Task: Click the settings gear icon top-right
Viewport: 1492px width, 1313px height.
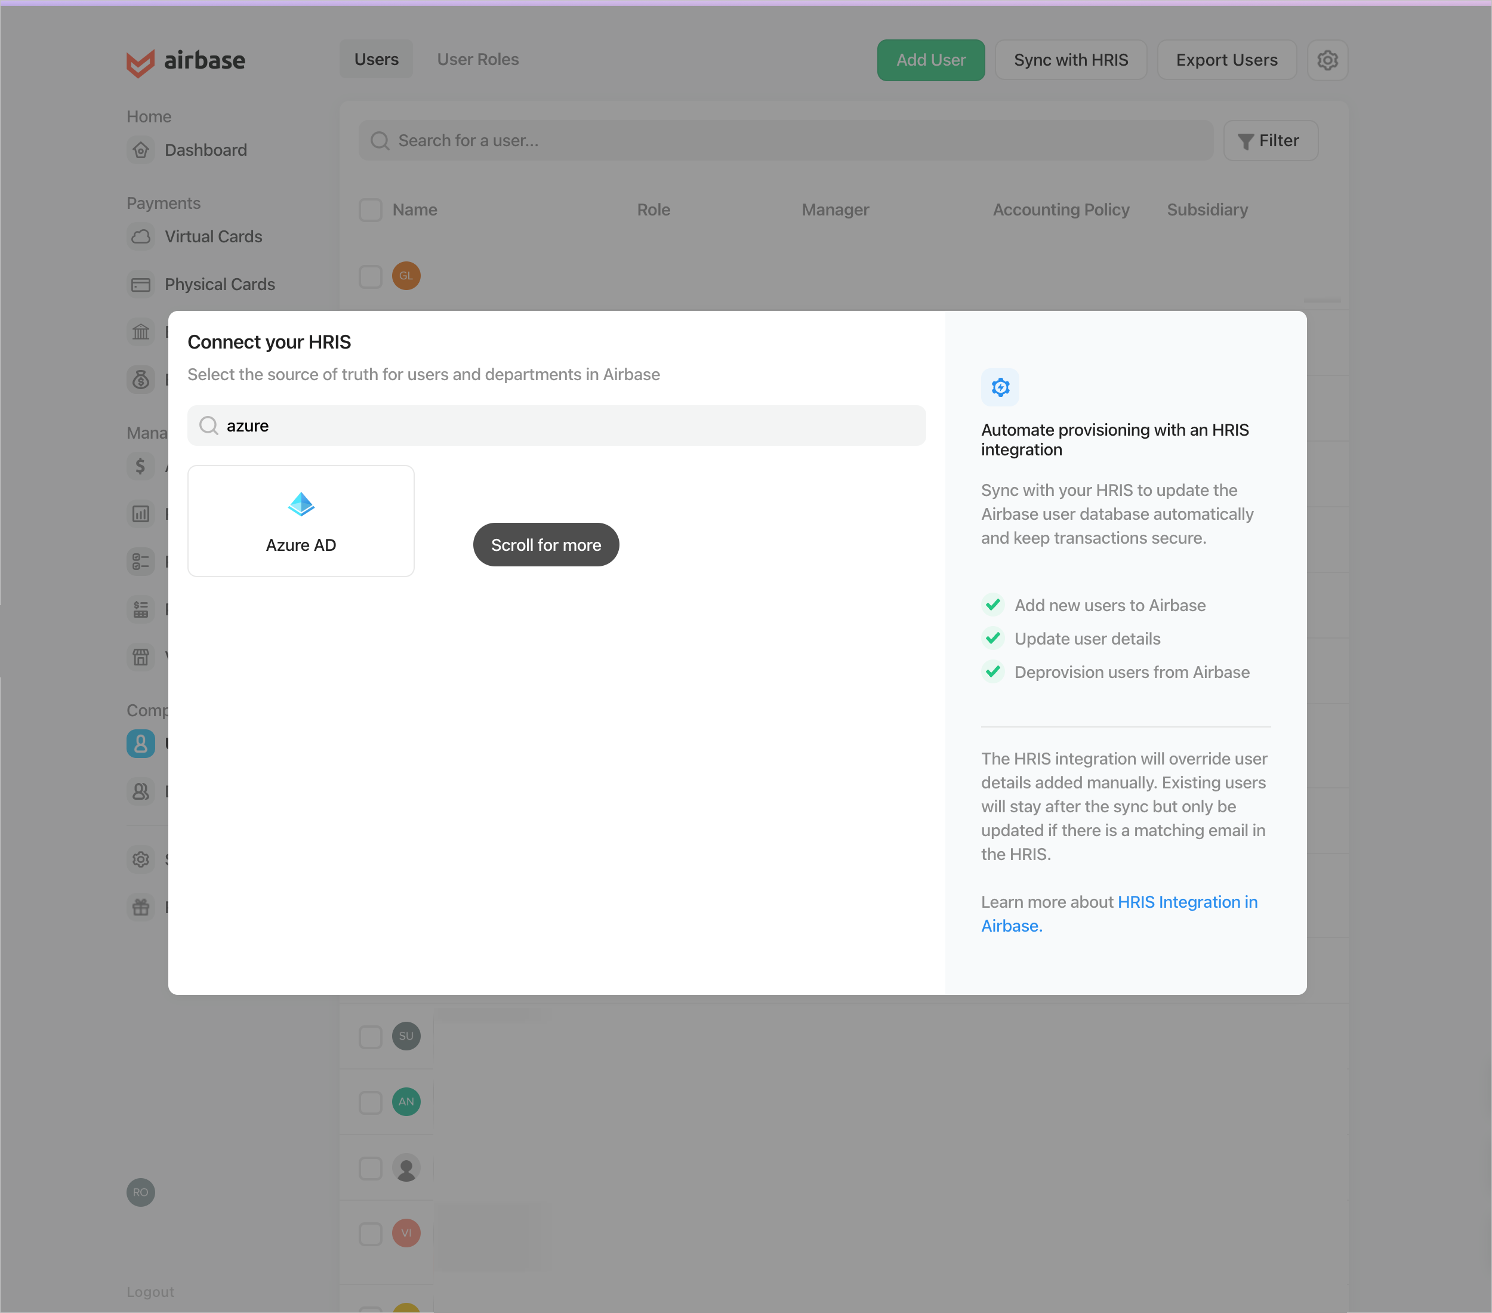Action: click(1328, 60)
